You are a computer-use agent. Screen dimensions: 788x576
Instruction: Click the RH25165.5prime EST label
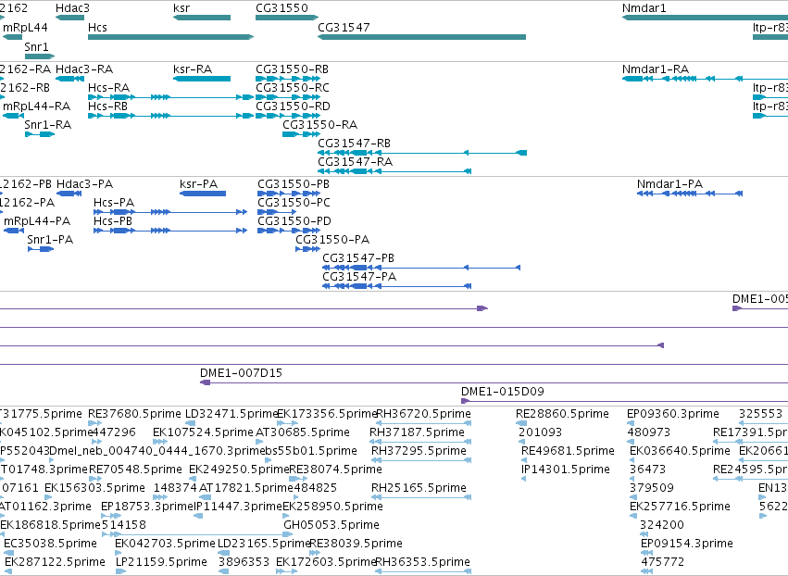click(419, 489)
